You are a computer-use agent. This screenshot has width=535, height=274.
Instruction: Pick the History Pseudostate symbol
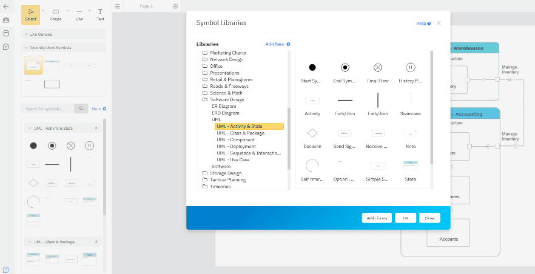411,67
